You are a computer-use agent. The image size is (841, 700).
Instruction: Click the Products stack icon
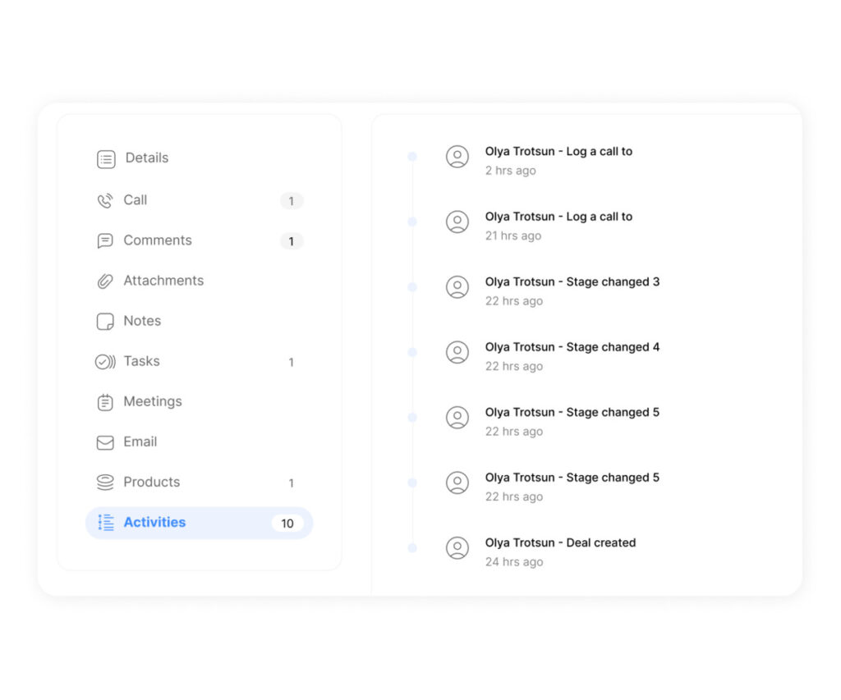pyautogui.click(x=105, y=483)
